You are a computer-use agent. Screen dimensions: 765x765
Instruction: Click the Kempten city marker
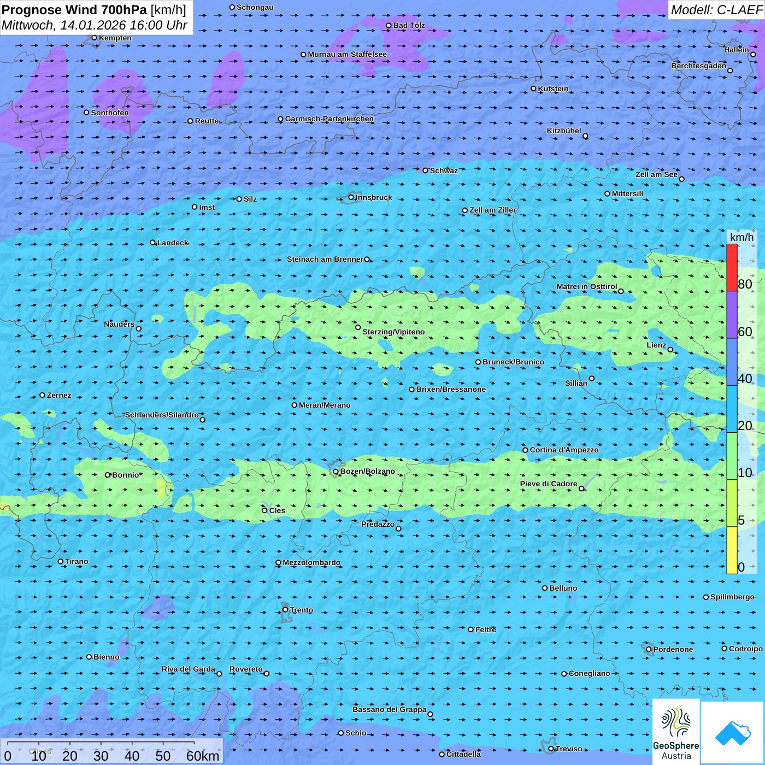pos(94,38)
